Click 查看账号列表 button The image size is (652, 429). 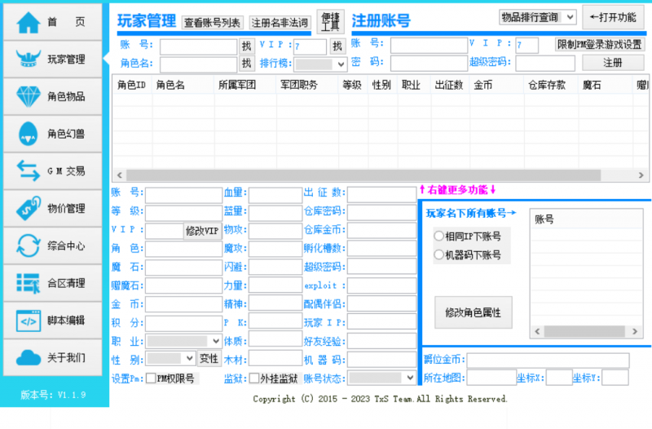tap(212, 23)
